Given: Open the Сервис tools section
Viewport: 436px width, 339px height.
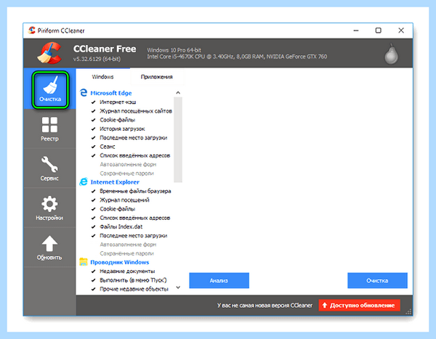Looking at the screenshot, I should pyautogui.click(x=49, y=168).
